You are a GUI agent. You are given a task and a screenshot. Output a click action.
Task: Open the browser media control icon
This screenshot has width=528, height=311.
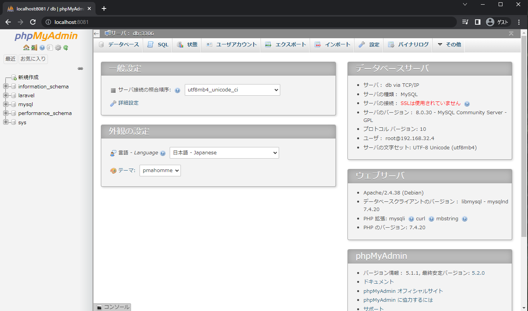(465, 22)
